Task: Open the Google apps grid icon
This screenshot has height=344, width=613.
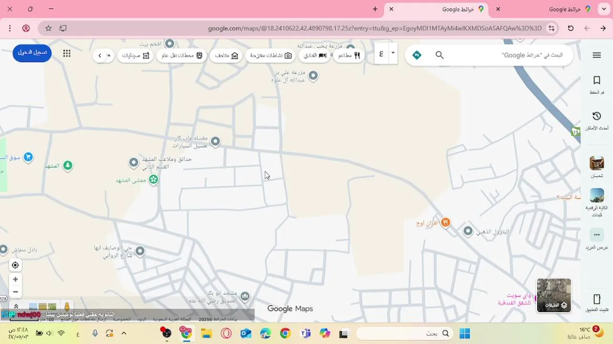Action: pyautogui.click(x=67, y=54)
